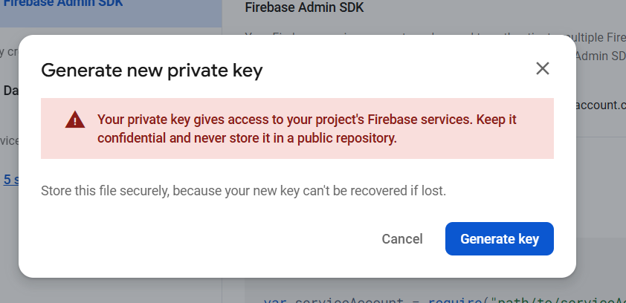Close the Generate new private key dialog

tap(543, 69)
